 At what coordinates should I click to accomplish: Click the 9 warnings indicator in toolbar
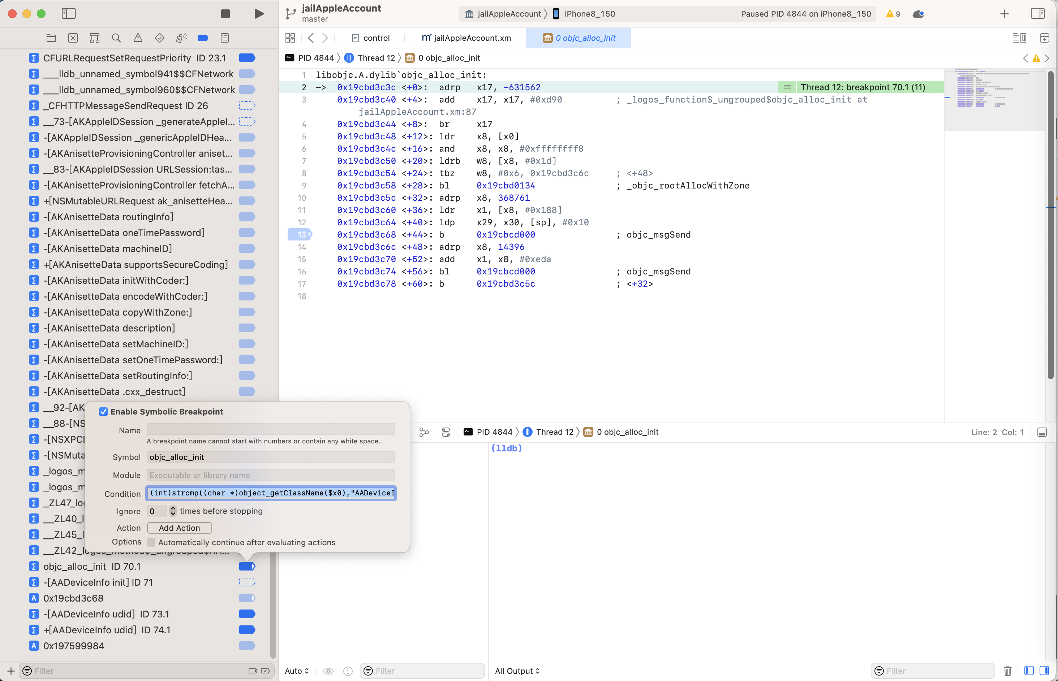pyautogui.click(x=893, y=14)
